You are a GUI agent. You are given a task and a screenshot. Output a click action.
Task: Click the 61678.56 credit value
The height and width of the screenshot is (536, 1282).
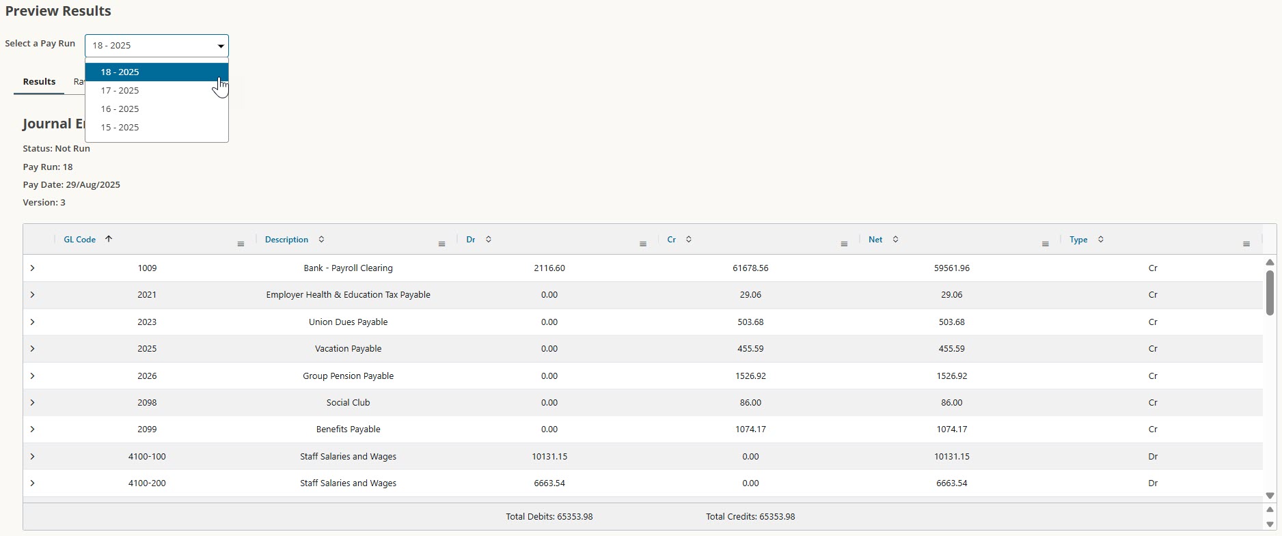point(750,268)
